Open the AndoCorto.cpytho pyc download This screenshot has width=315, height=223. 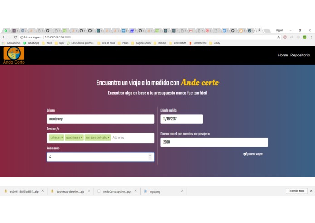pos(115,191)
